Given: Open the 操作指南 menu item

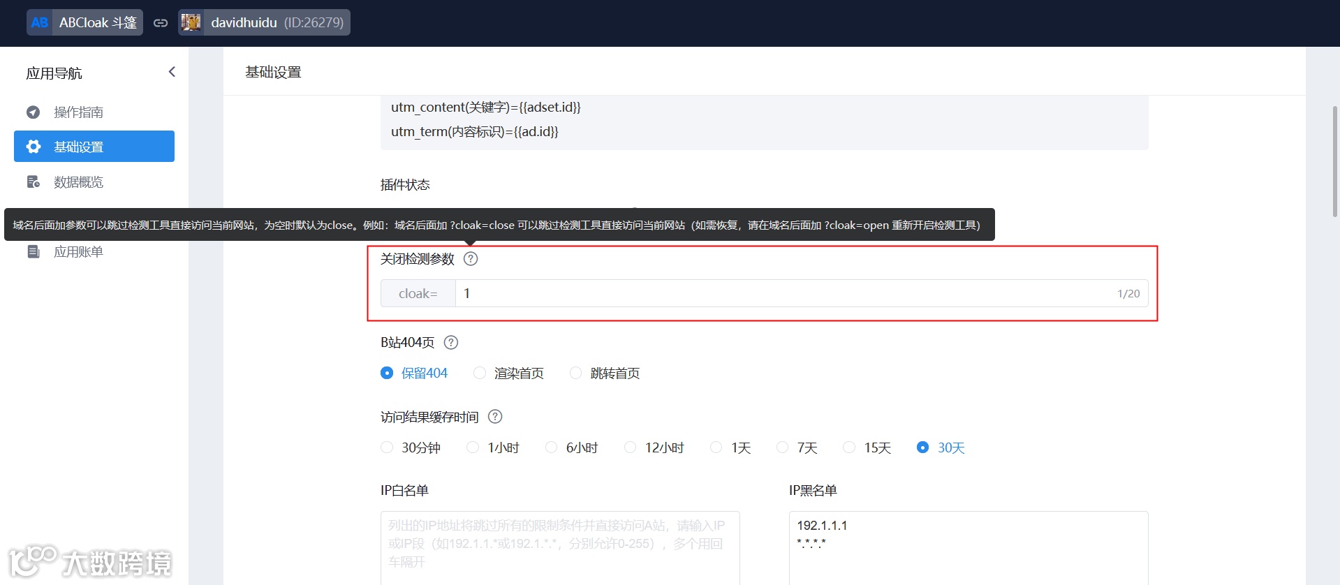Looking at the screenshot, I should [94, 112].
